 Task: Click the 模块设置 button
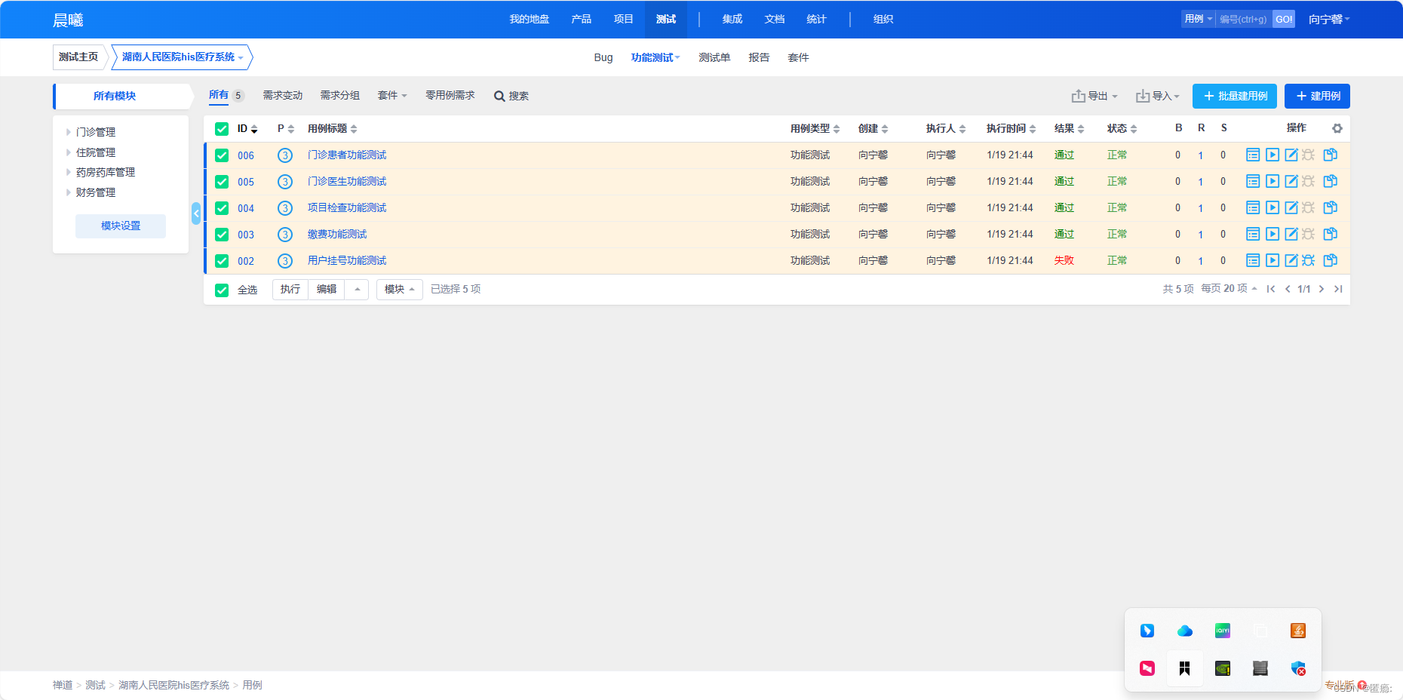[121, 226]
